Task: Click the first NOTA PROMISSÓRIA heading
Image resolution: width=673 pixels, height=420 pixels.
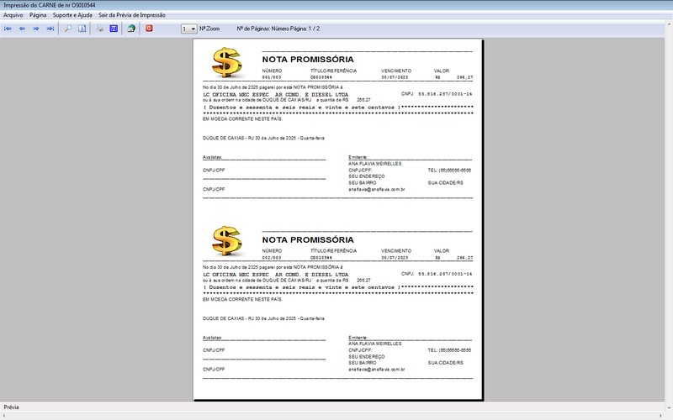Action: [x=308, y=59]
